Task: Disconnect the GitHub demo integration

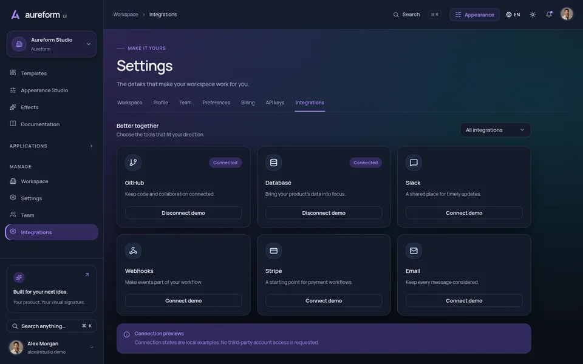Action: [183, 213]
